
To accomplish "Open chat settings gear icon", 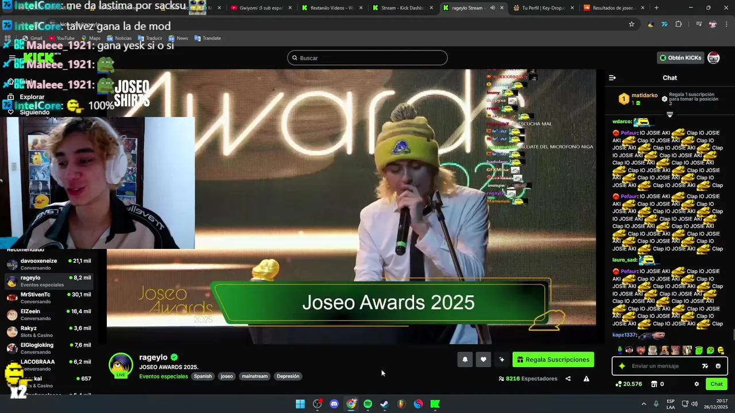I will (697, 384).
